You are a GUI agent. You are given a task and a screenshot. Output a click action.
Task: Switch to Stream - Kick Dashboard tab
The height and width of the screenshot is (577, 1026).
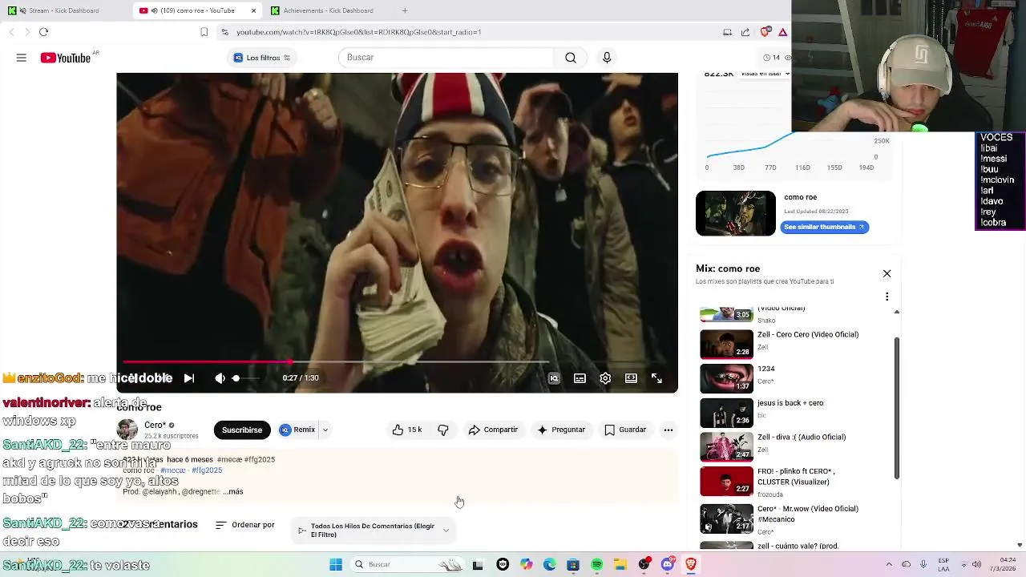click(64, 10)
